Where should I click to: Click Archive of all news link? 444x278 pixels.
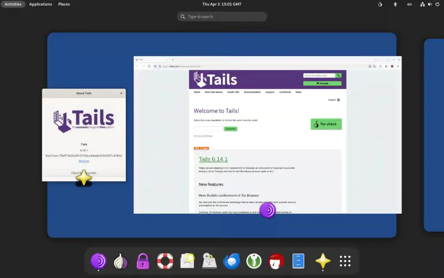pos(203,136)
